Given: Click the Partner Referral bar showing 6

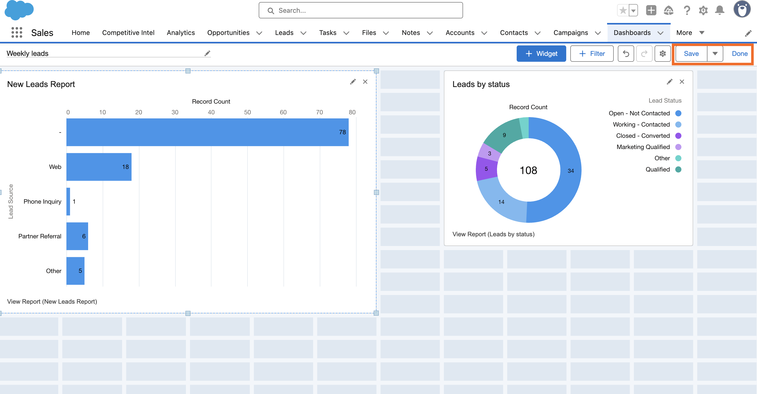Looking at the screenshot, I should 77,236.
